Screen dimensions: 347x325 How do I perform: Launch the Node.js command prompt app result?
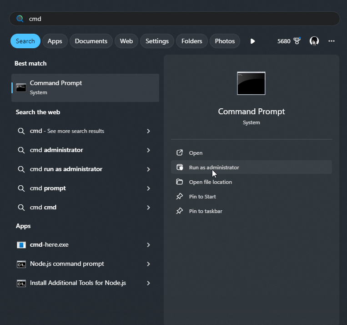(85, 264)
